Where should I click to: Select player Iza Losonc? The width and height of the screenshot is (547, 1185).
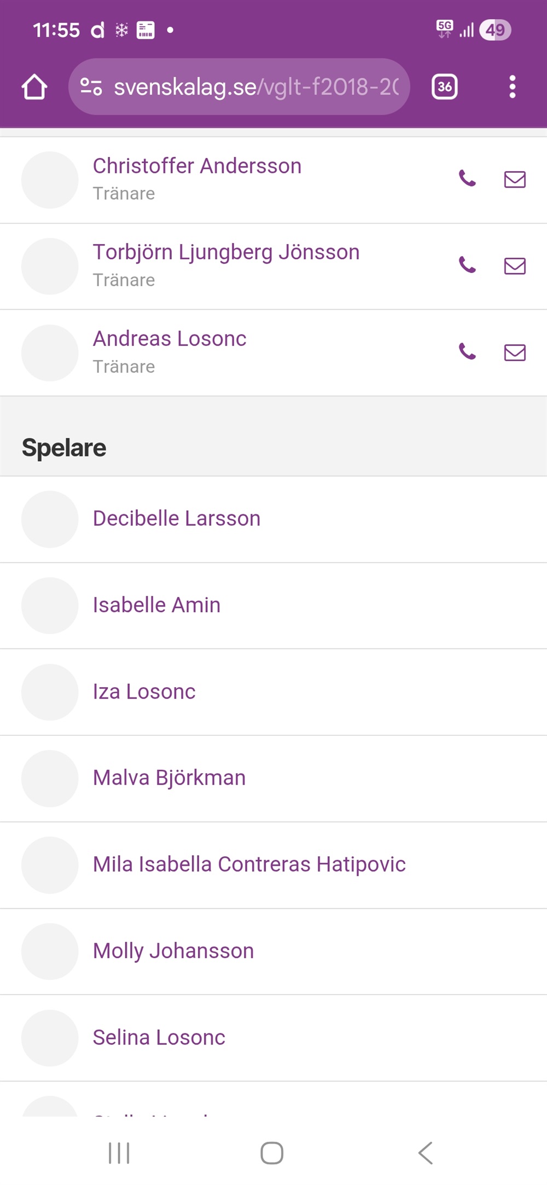[x=144, y=692]
